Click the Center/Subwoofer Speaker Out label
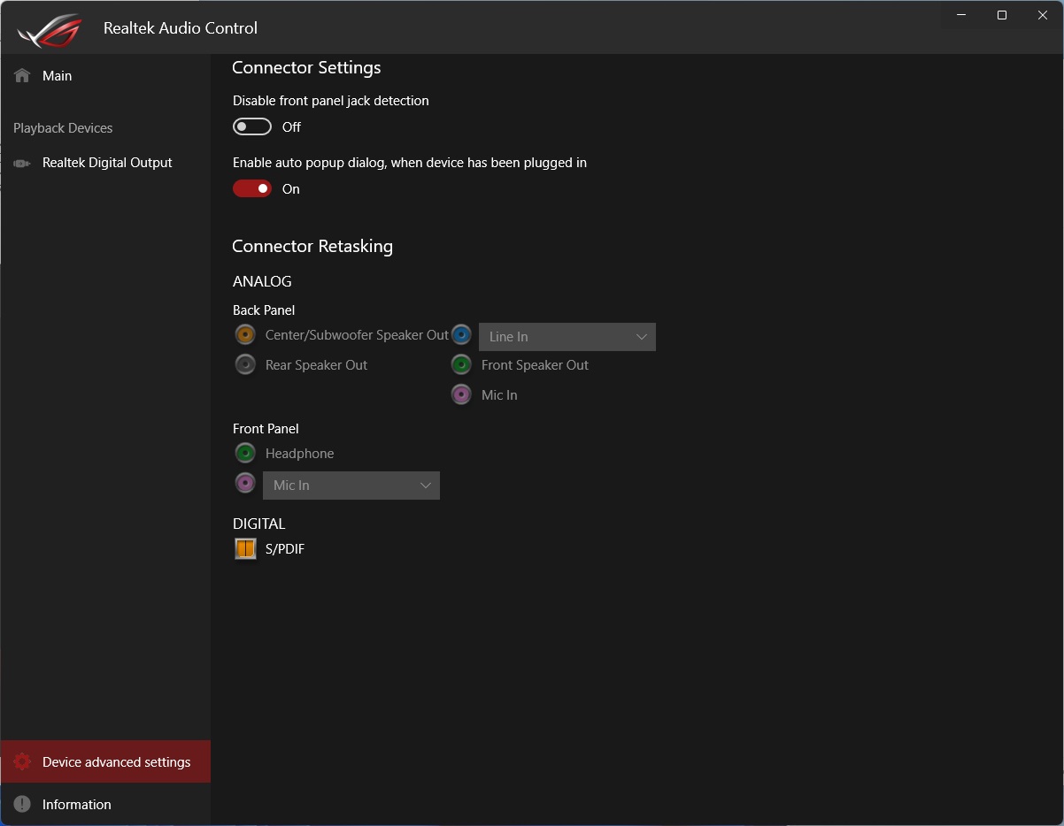 tap(357, 335)
